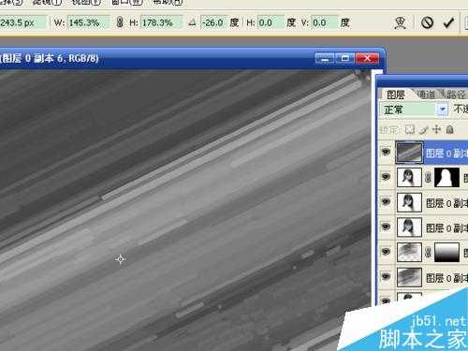Toggle eye icon of the sixth layer row

click(386, 276)
